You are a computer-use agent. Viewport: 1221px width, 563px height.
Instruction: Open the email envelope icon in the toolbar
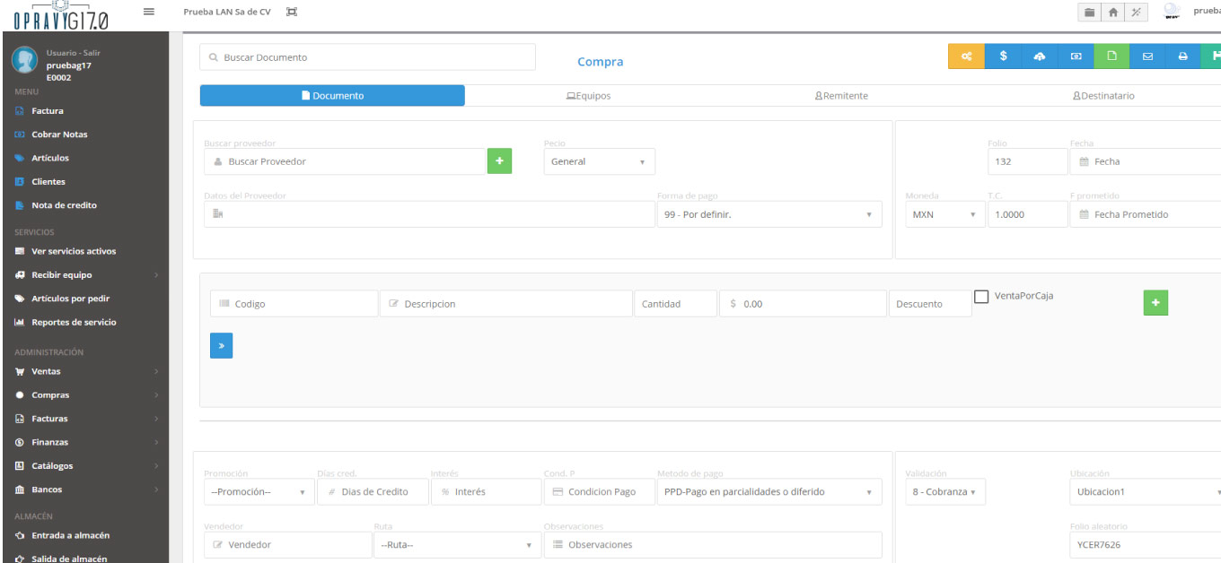[x=1146, y=56]
